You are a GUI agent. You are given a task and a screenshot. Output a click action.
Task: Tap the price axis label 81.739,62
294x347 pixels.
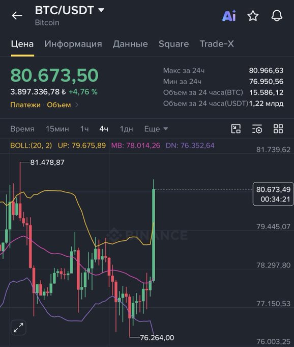pos(273,150)
